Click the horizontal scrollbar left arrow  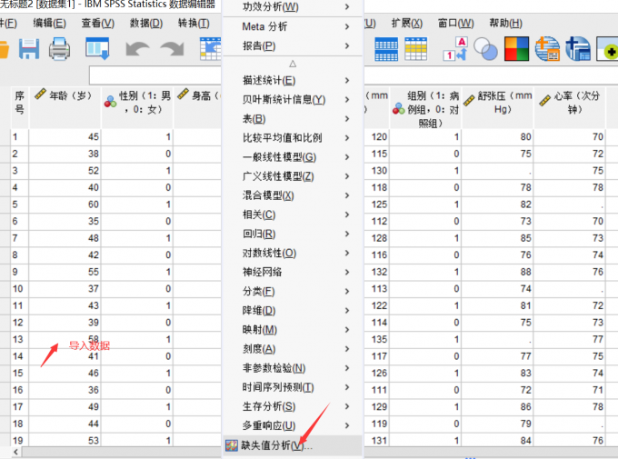pos(15,452)
